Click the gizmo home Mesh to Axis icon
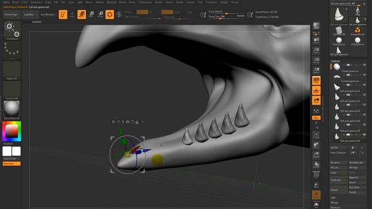This screenshot has height=209, width=372. [128, 122]
